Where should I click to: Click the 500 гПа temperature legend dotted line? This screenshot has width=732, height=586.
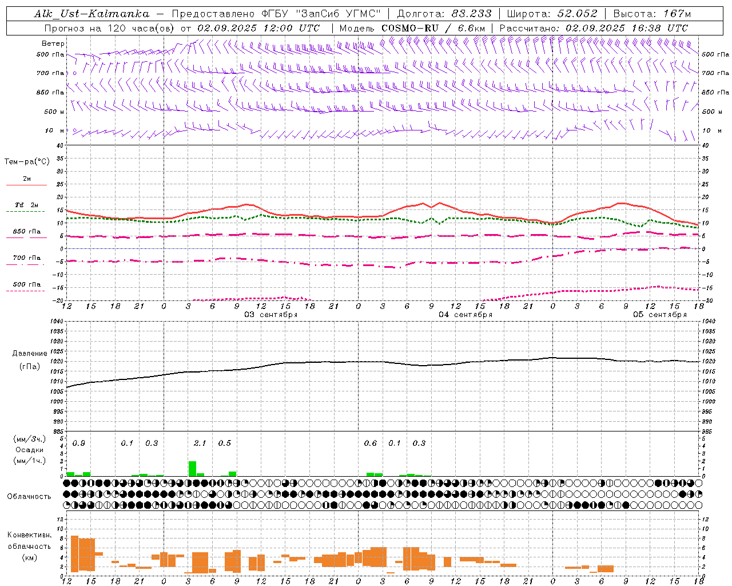point(25,291)
